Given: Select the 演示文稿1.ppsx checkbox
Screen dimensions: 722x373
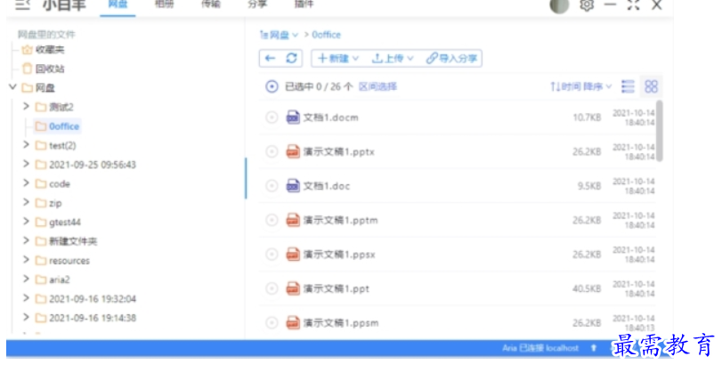Looking at the screenshot, I should 272,255.
